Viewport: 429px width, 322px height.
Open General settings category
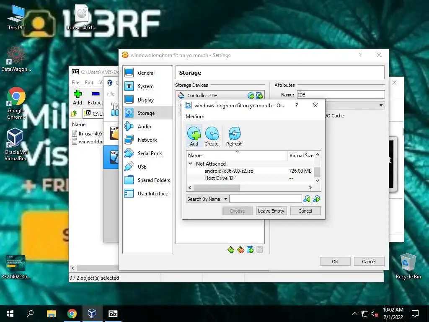click(x=147, y=73)
